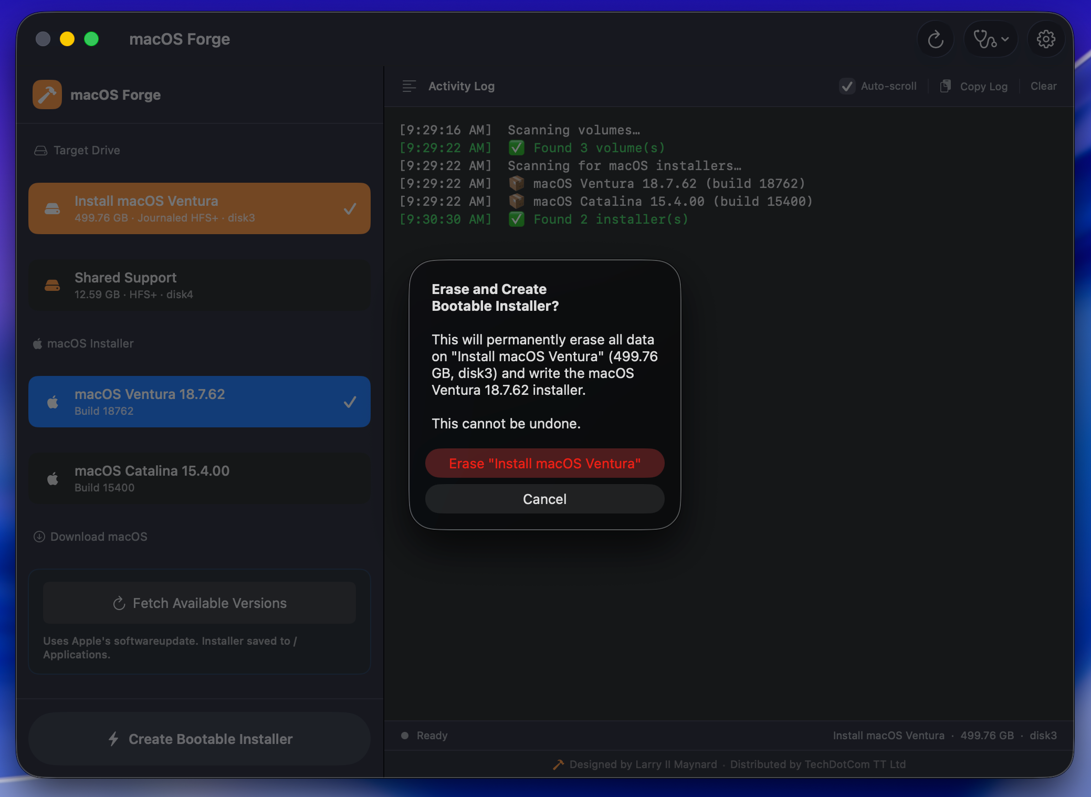Viewport: 1091px width, 797px height.
Task: Click green check on Found 2 installer(s)
Action: pos(517,219)
